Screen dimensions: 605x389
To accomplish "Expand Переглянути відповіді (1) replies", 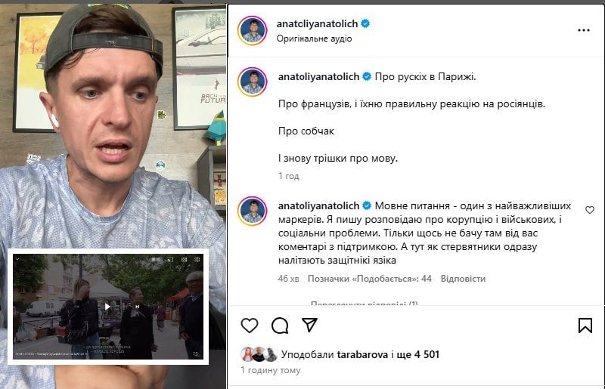I will click(364, 304).
